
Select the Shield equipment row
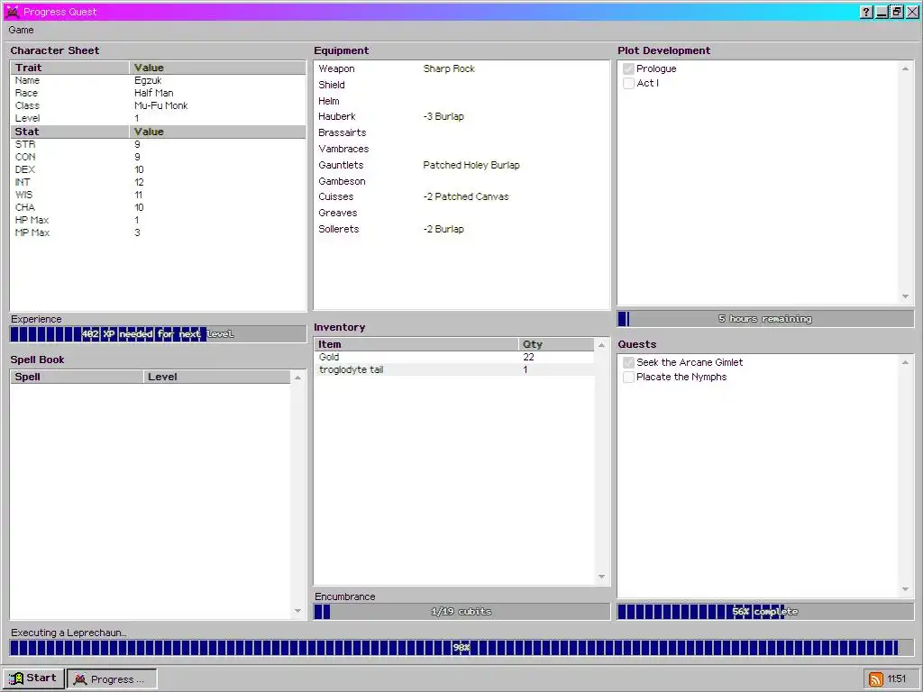click(461, 85)
